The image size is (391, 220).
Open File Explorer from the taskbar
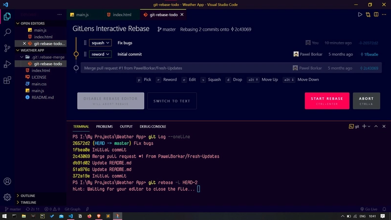point(23,216)
